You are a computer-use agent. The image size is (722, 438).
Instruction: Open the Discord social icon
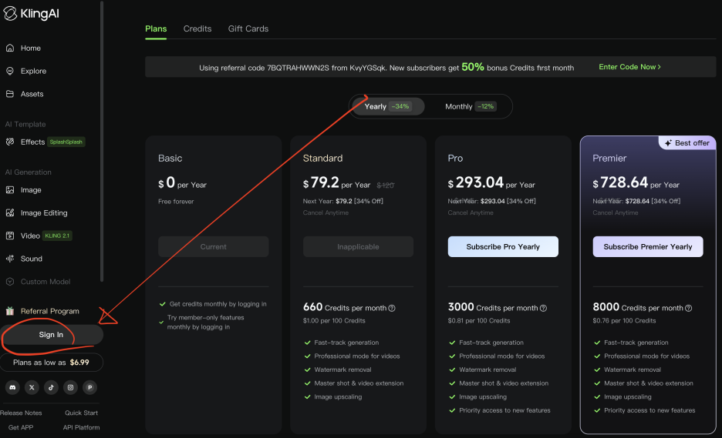12,387
